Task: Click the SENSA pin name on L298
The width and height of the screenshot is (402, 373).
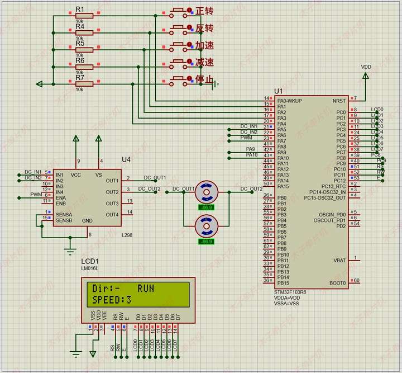Action: pyautogui.click(x=64, y=215)
